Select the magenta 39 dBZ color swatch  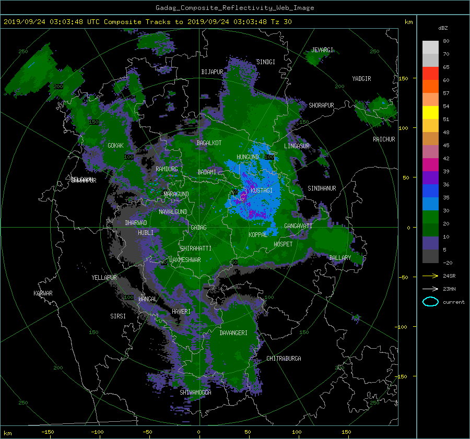(x=430, y=165)
